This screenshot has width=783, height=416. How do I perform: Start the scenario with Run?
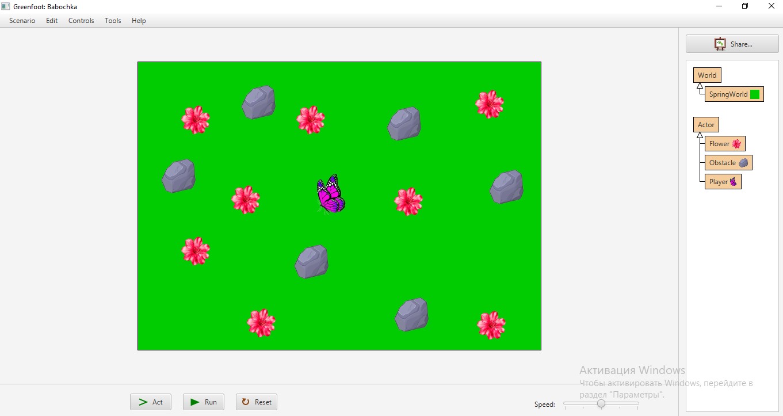point(204,402)
